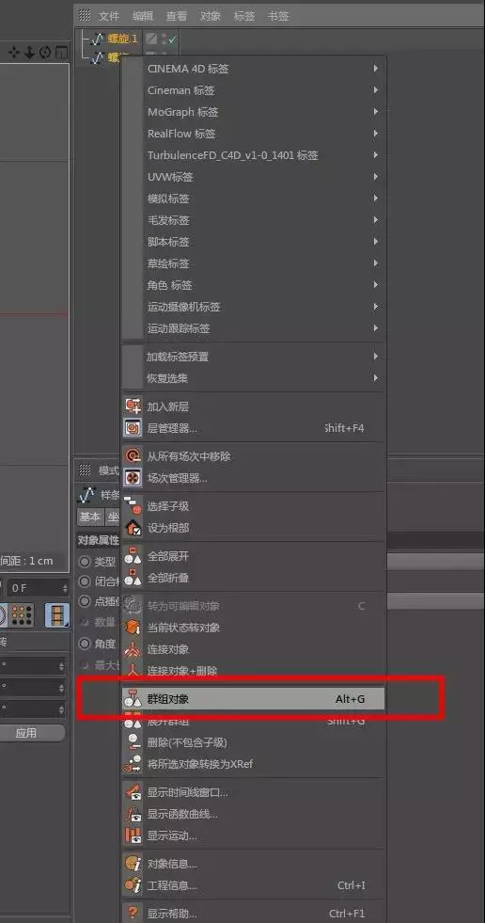Click the viewport zoom camera arrow icon
Image resolution: width=485 pixels, height=923 pixels.
tap(29, 53)
